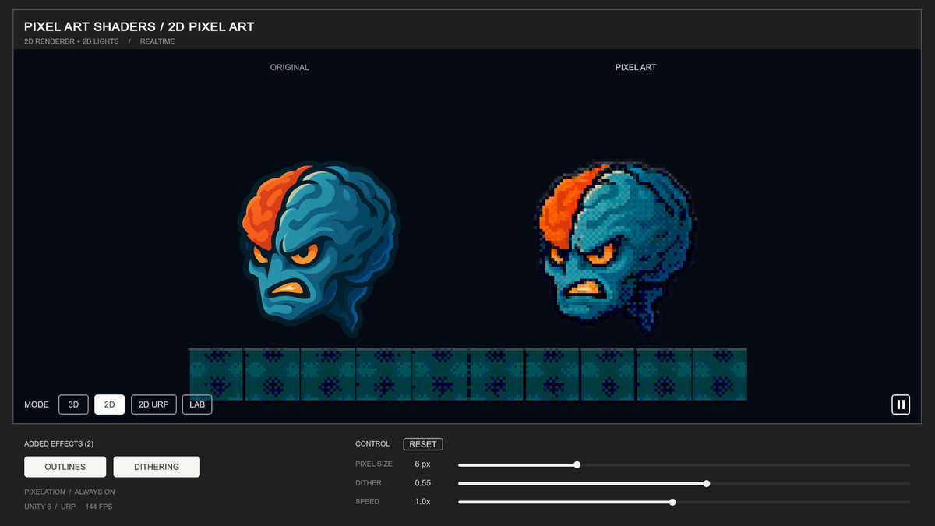Click the CONTROL label
The width and height of the screenshot is (935, 526).
[x=372, y=444]
